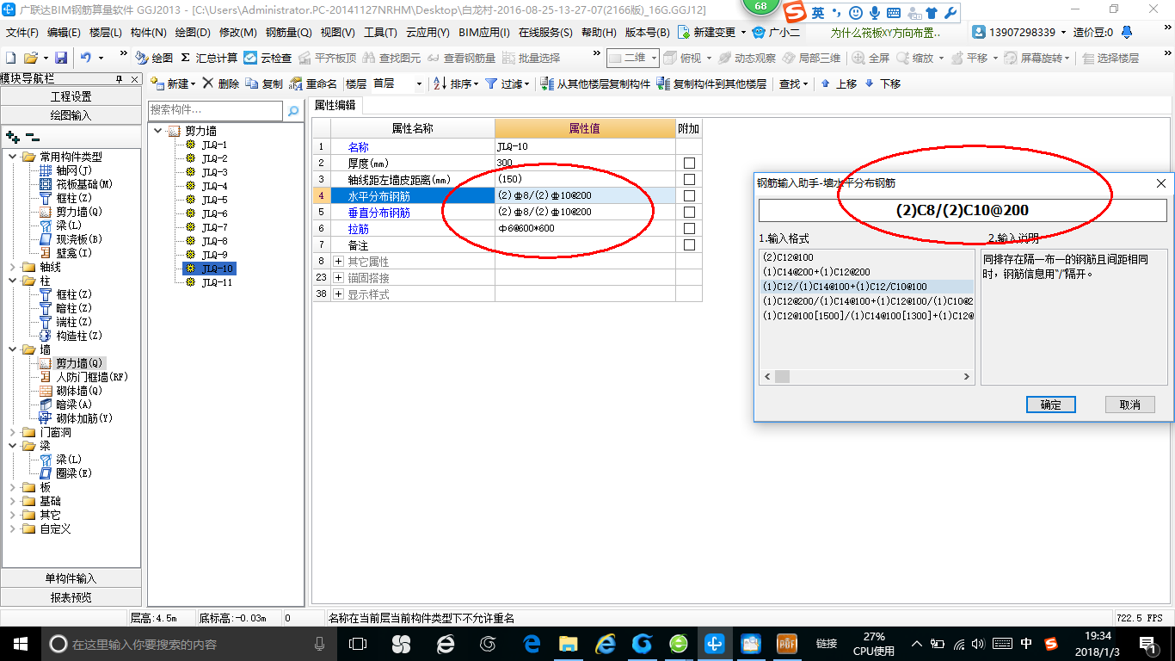This screenshot has height=661, width=1175.
Task: Click 复制构件到其他楼层
Action: 711,83
